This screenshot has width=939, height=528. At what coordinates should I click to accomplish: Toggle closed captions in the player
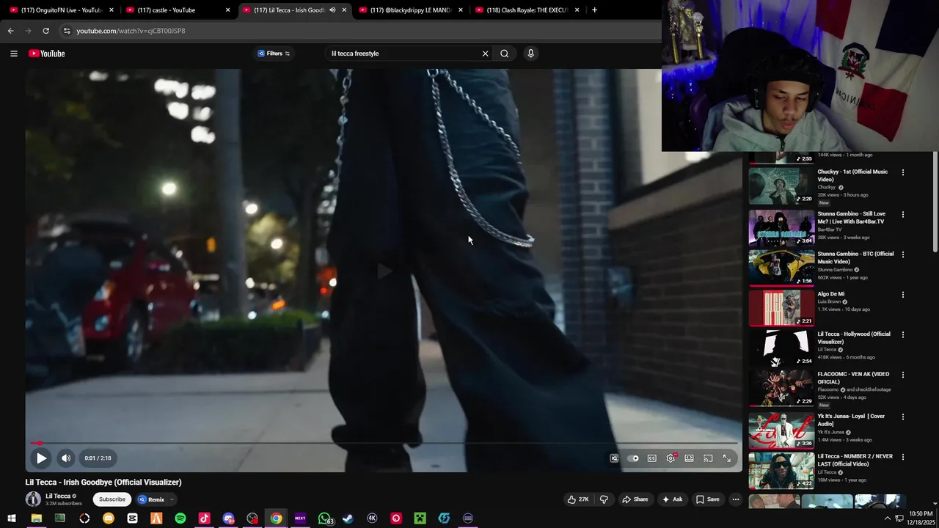point(651,458)
